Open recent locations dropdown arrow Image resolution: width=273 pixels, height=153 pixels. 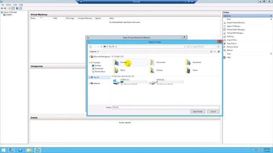point(98,47)
